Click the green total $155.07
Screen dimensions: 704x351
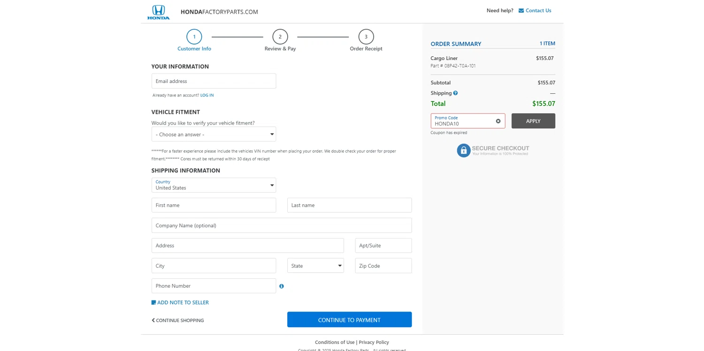click(543, 104)
